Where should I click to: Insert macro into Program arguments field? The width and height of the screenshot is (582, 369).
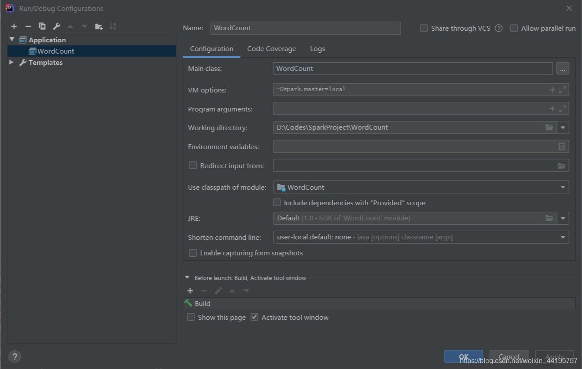click(x=552, y=109)
